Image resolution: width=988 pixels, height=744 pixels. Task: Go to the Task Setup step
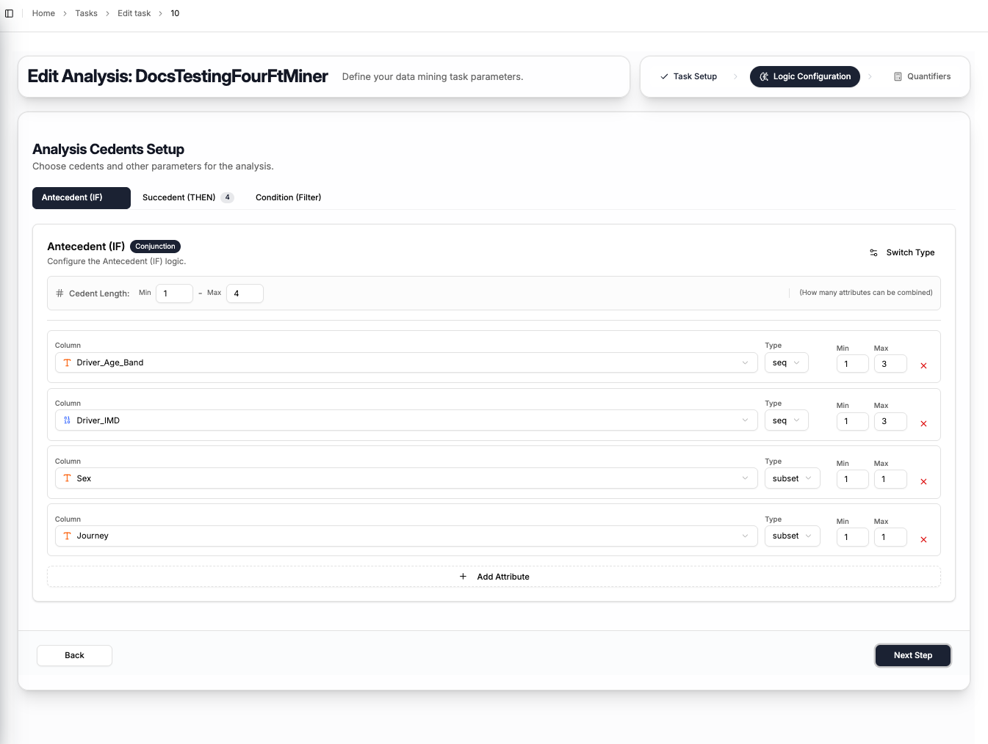(688, 76)
